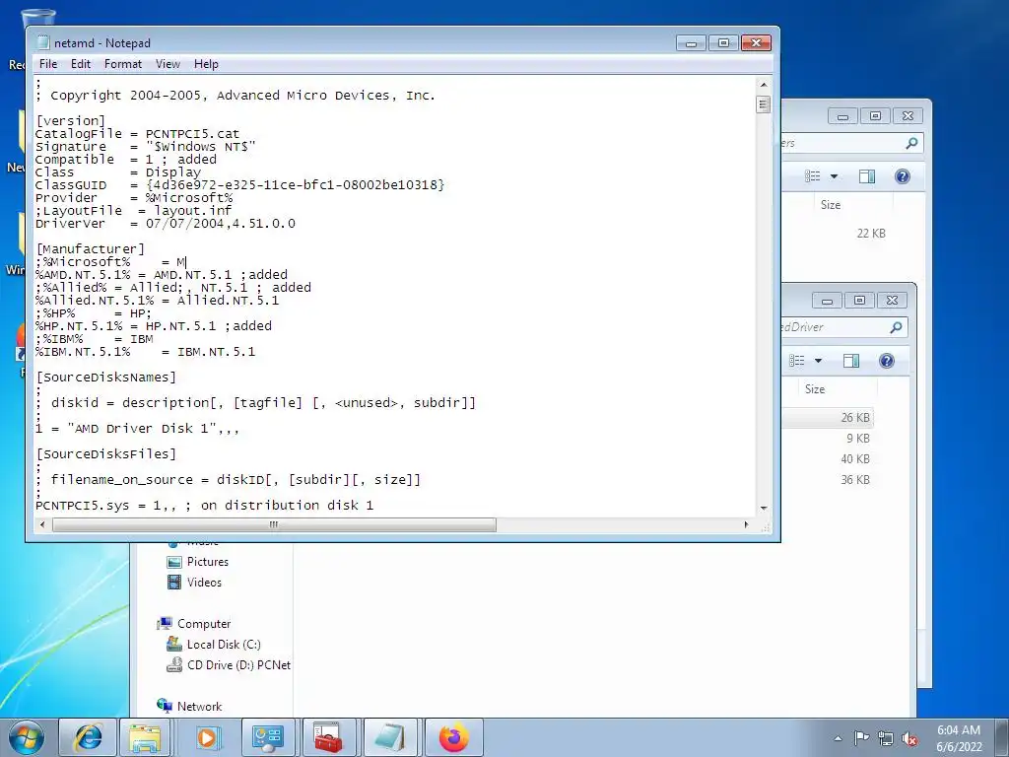Viewport: 1009px width, 757px height.
Task: Click the search magnifier in upper Explorer window
Action: 911,143
